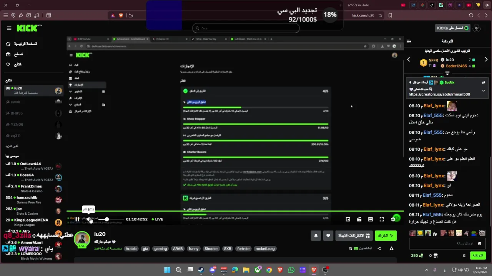Click the LIVE indicator in player
This screenshot has width=492, height=276.
point(157,219)
